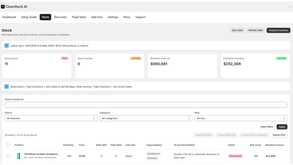Viewport: 293px width, 165px height.
Task: Click the Apply discount button
Action: 204,135
